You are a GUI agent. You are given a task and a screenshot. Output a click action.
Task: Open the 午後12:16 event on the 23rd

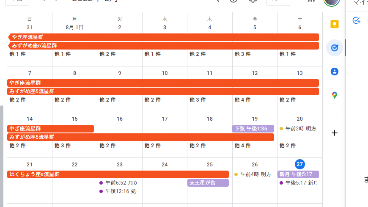click(120, 191)
